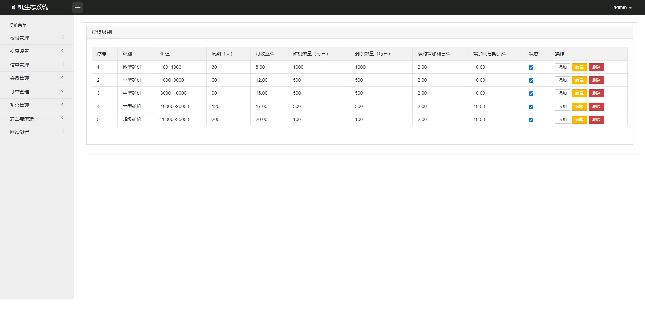Open the admin user dropdown

[x=622, y=7]
